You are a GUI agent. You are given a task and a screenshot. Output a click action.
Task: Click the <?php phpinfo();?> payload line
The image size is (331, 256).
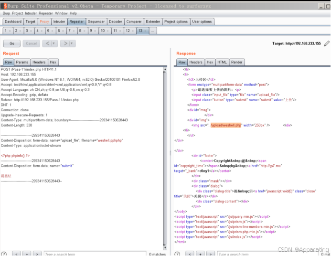click(15, 156)
